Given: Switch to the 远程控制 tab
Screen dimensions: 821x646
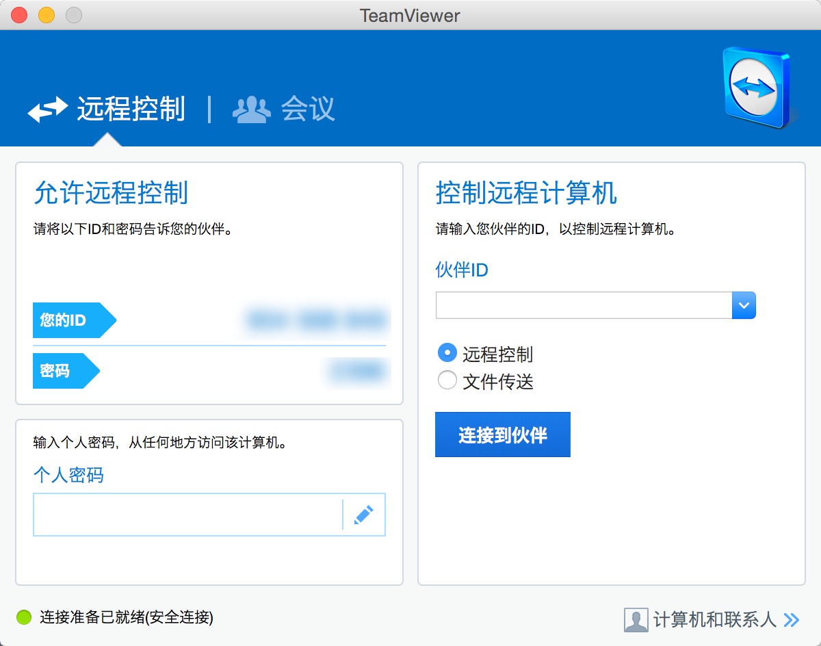Looking at the screenshot, I should (x=107, y=109).
